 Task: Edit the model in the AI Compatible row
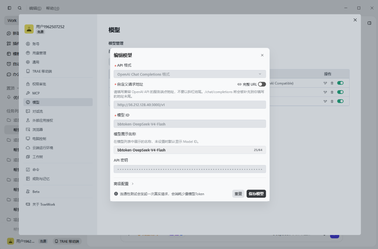click(x=325, y=83)
